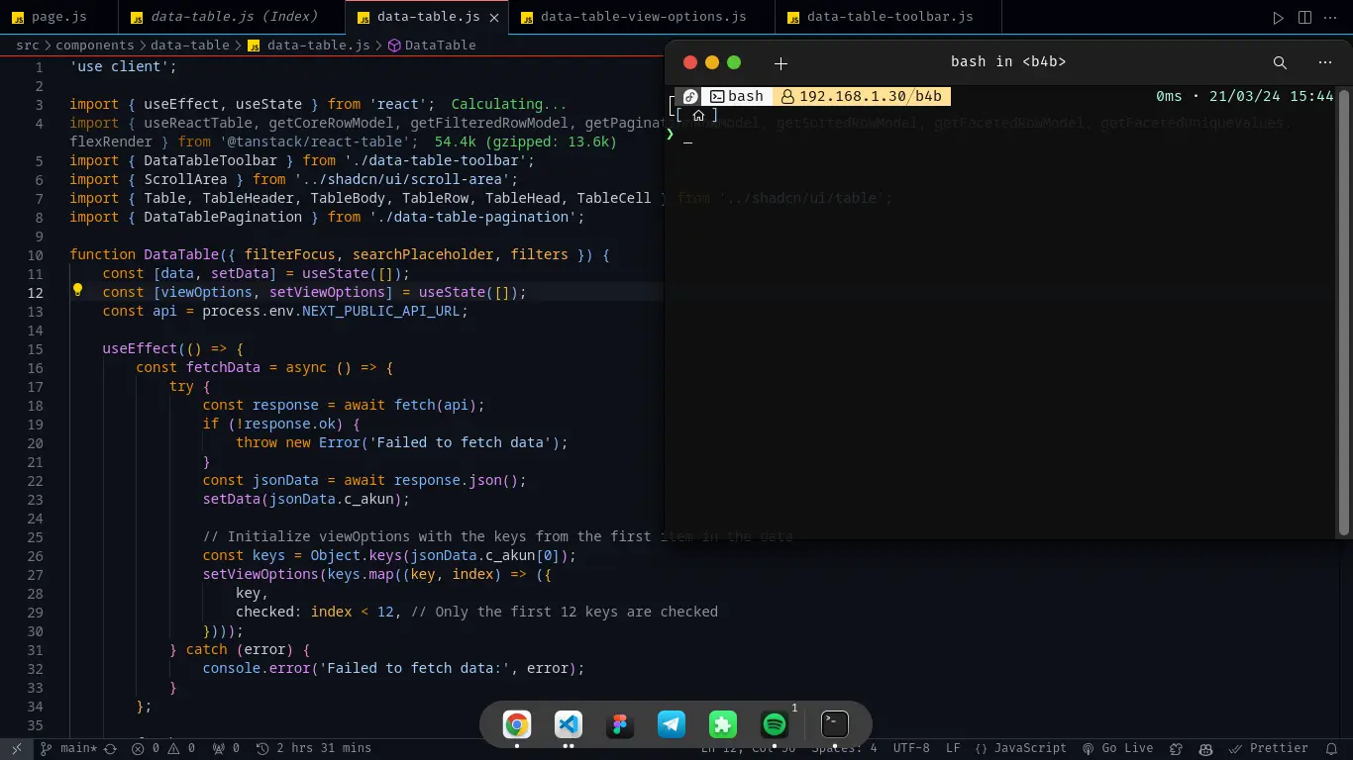The width and height of the screenshot is (1353, 760).
Task: Select the active data-table.js tab
Action: click(x=427, y=17)
